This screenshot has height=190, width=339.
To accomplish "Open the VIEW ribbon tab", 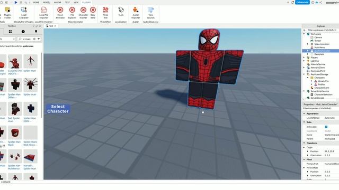I will click(76, 2).
